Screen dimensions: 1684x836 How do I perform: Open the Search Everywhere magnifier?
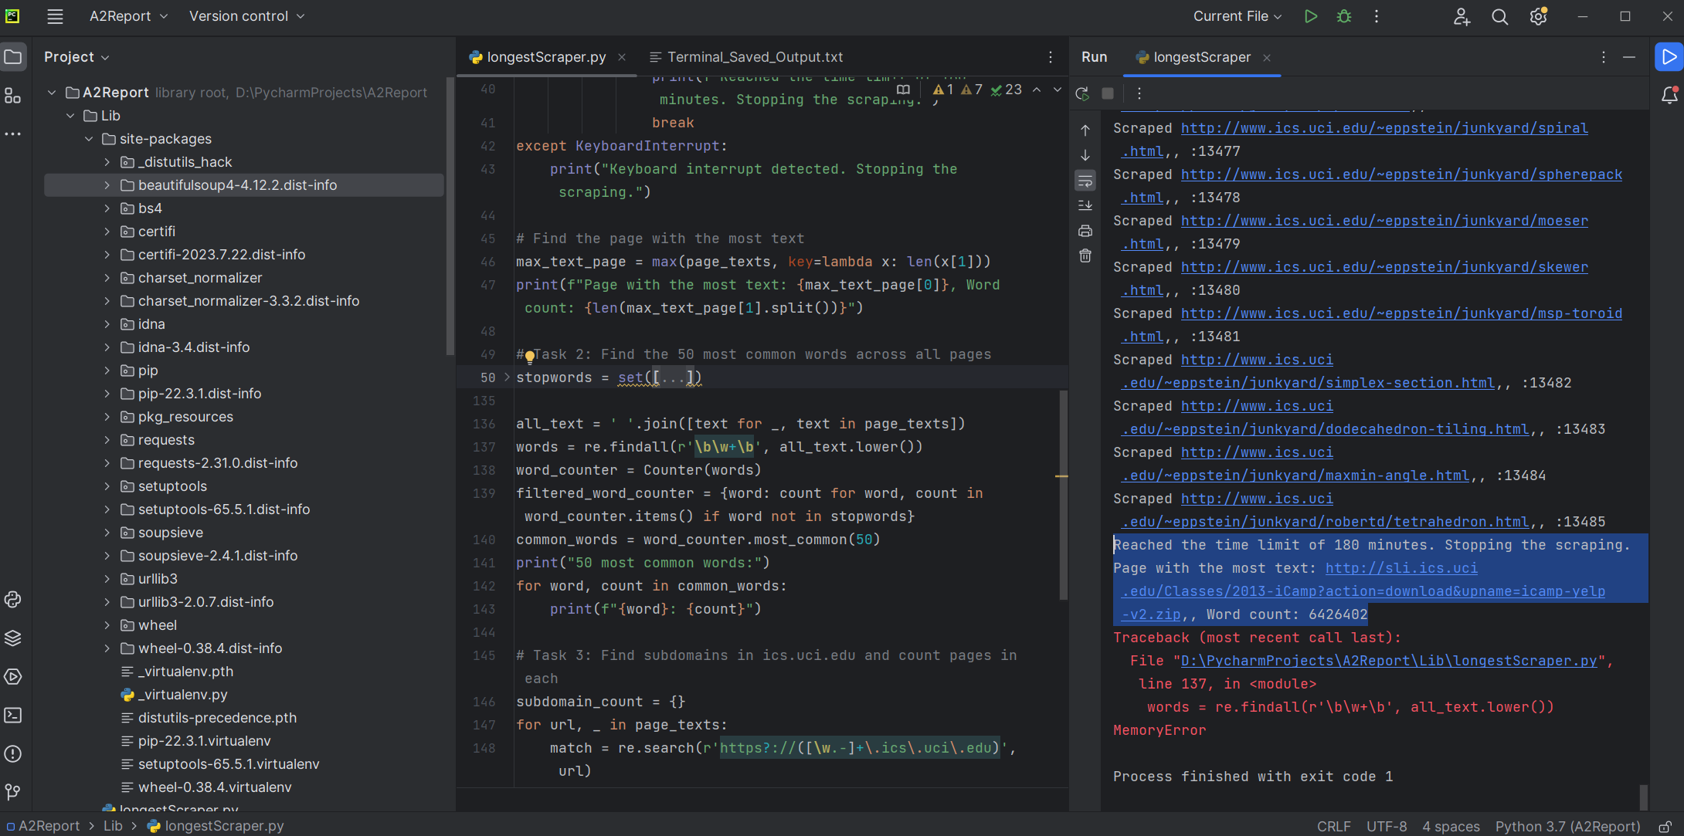coord(1499,16)
